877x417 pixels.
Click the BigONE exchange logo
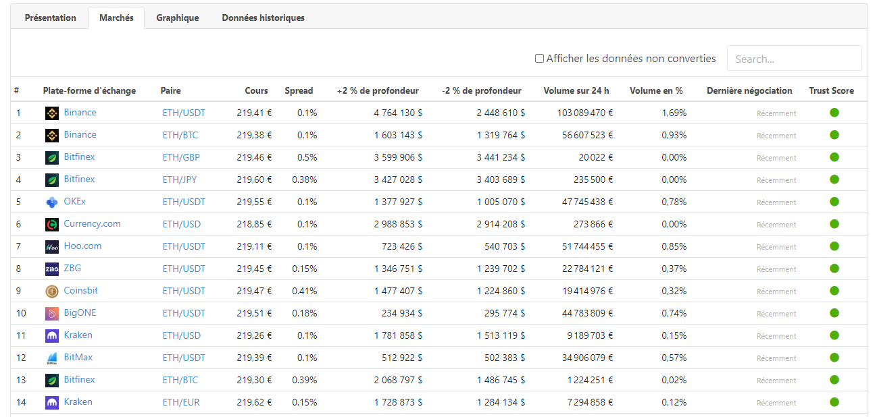pyautogui.click(x=52, y=314)
